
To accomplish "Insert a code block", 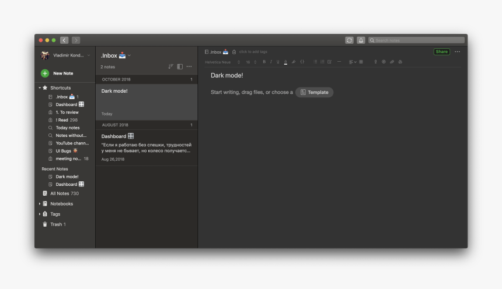I will point(302,62).
